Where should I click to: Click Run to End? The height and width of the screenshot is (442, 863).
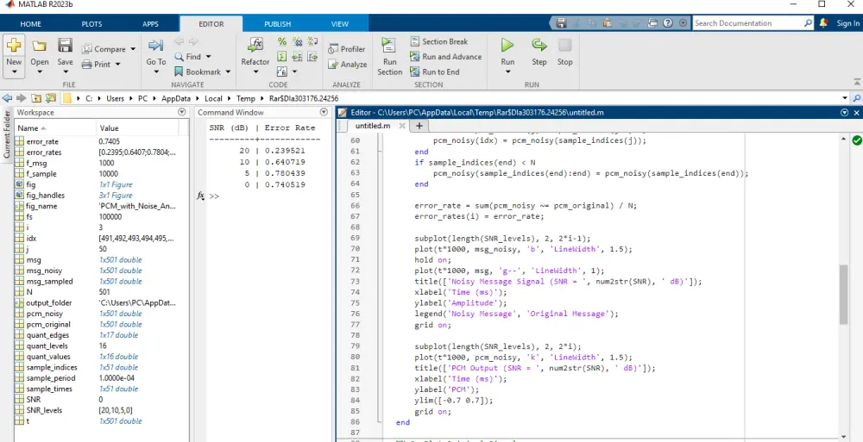(x=435, y=72)
